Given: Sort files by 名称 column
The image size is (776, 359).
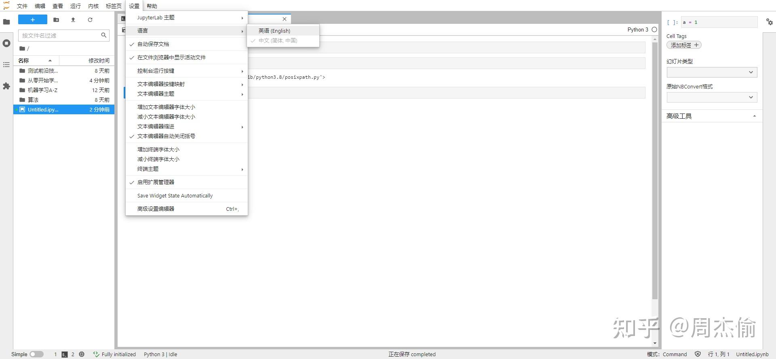Looking at the screenshot, I should pos(36,61).
